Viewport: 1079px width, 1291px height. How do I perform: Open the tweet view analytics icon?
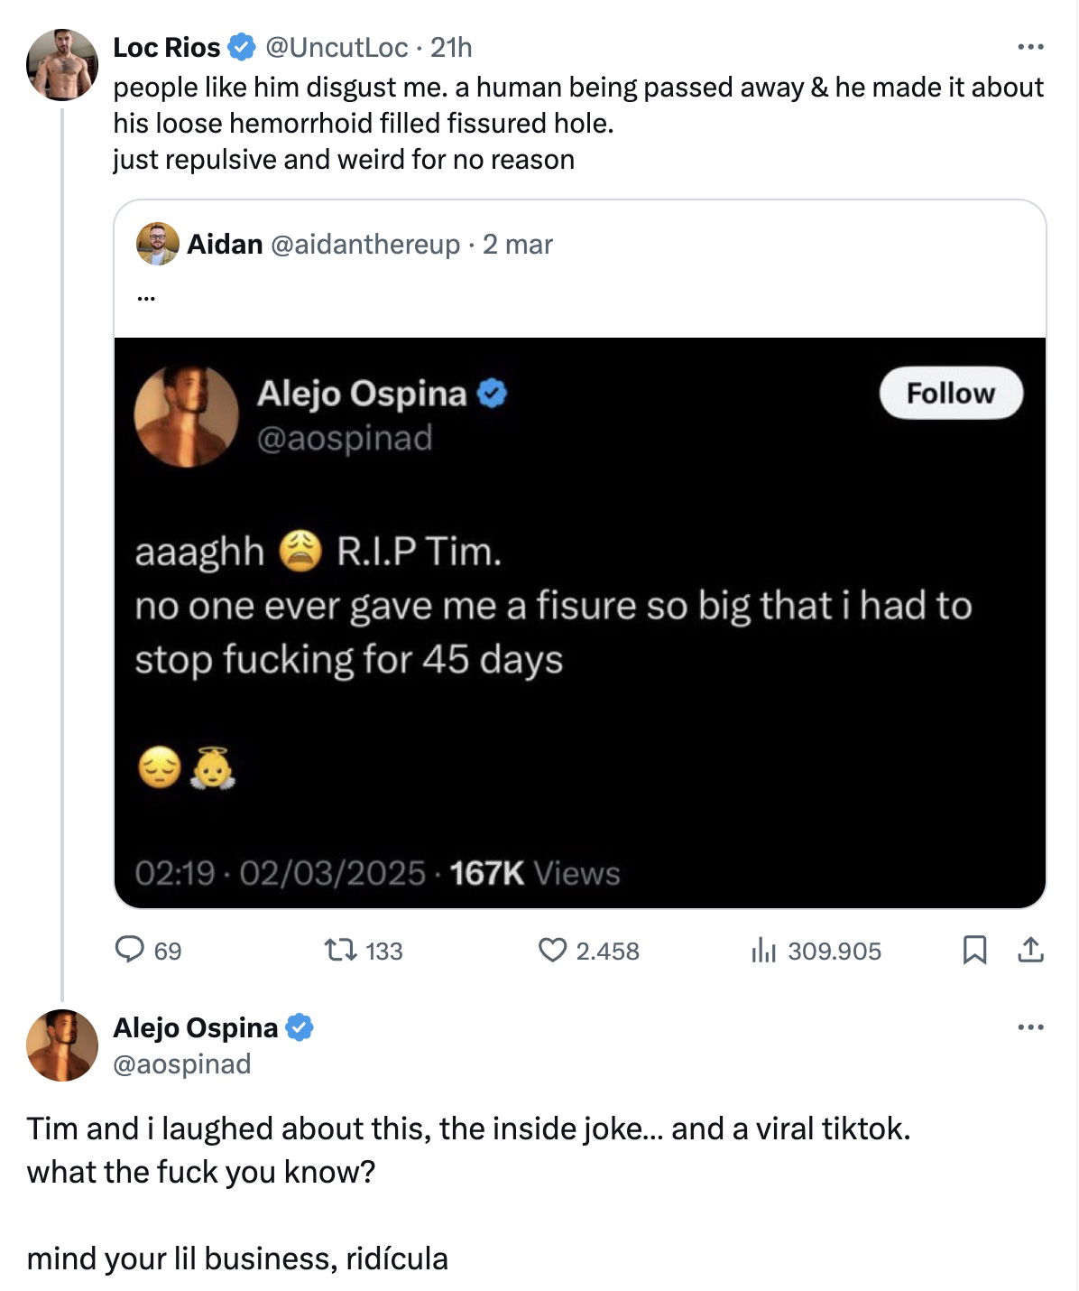[763, 950]
